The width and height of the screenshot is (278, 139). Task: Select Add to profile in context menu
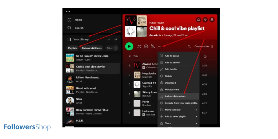tap(178, 63)
